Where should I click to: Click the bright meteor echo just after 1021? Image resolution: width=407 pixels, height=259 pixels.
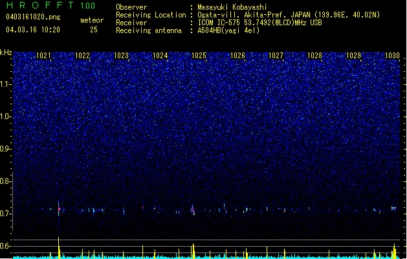(x=59, y=208)
